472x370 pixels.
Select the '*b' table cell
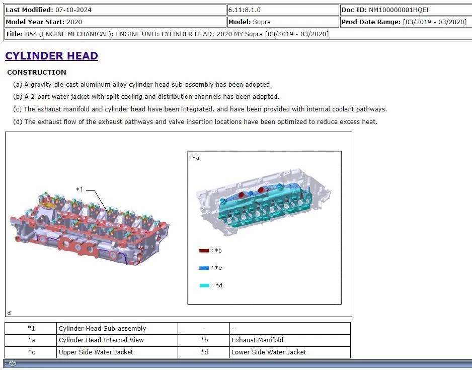coord(204,340)
